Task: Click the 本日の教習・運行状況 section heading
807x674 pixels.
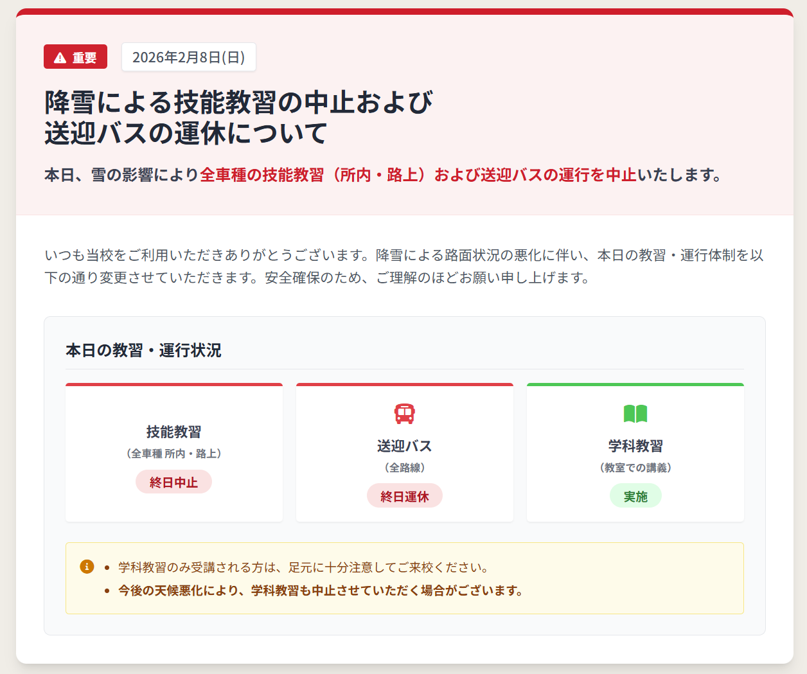Action: tap(143, 350)
